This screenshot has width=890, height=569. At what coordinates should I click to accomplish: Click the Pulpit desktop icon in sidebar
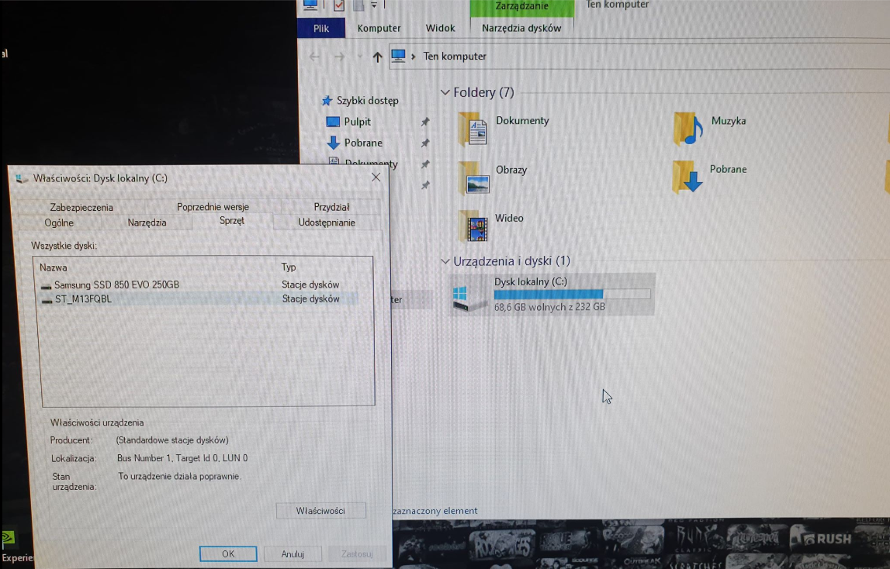coord(333,122)
